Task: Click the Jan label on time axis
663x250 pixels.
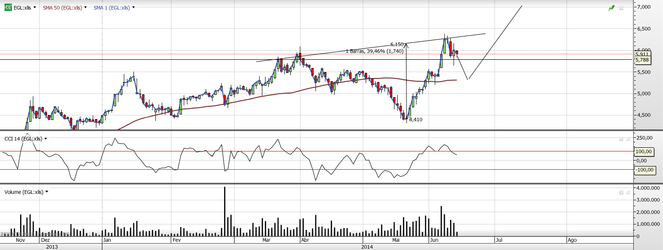Action: click(107, 240)
